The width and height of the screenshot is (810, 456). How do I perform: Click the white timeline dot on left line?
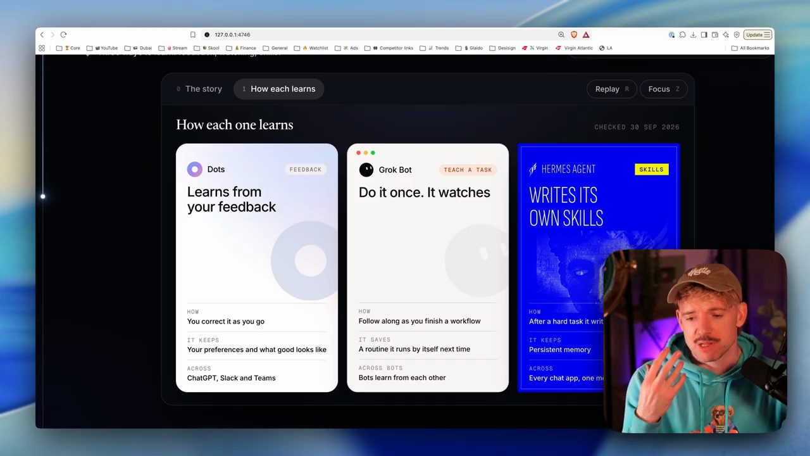43,196
